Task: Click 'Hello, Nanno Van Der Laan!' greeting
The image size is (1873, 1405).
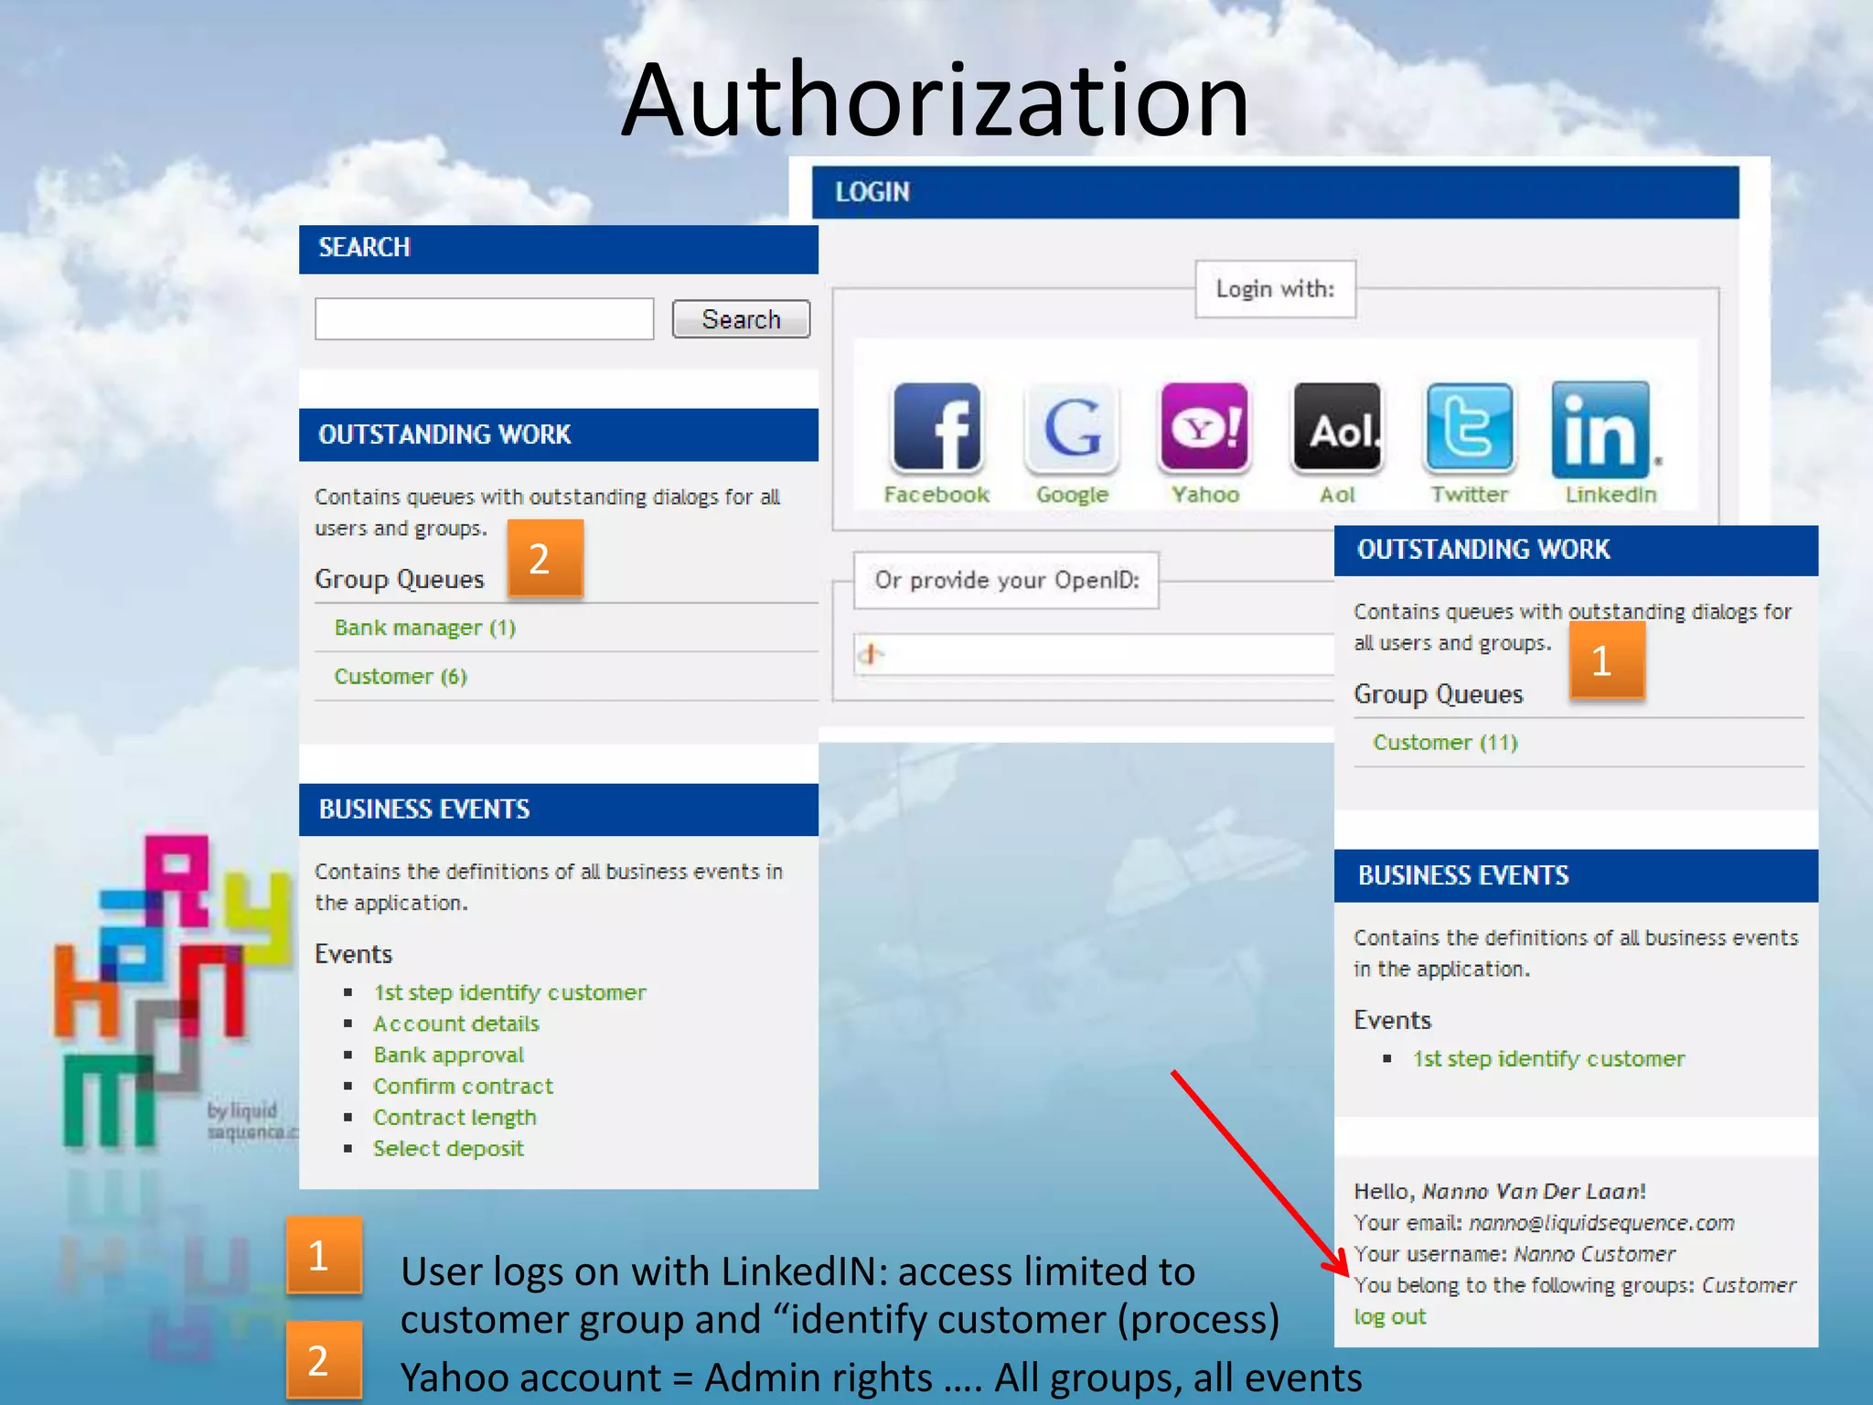Action: pyautogui.click(x=1500, y=1191)
